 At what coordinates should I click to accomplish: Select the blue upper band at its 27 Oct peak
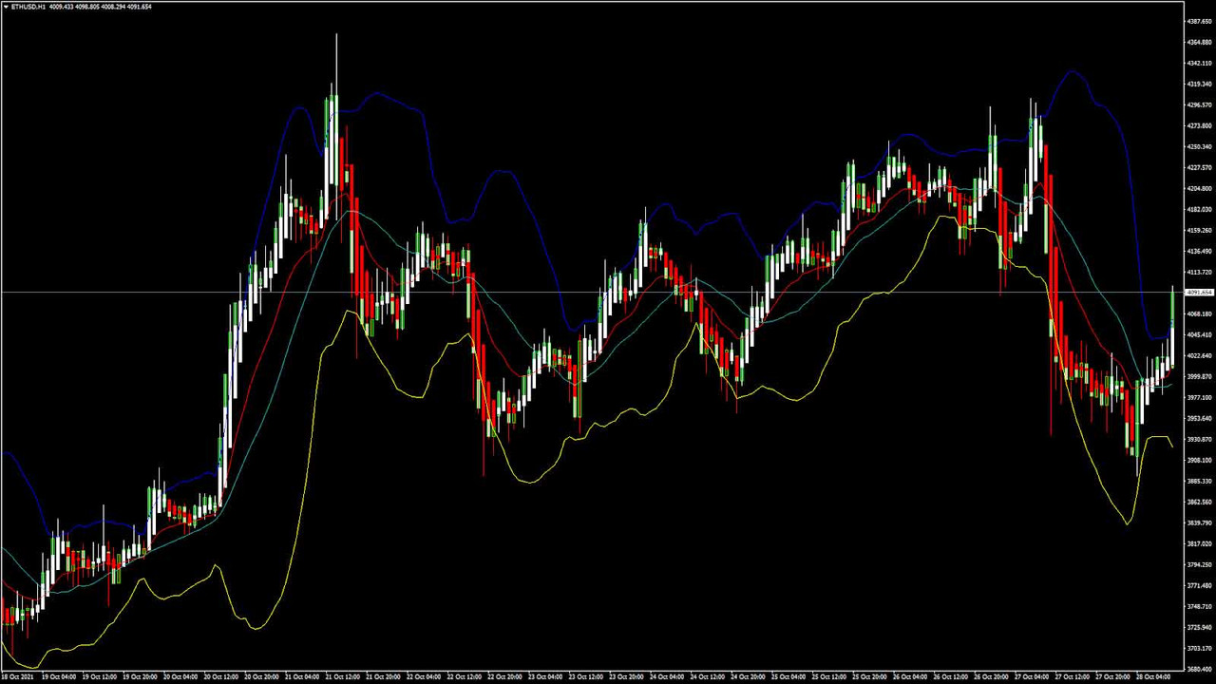pyautogui.click(x=1073, y=70)
